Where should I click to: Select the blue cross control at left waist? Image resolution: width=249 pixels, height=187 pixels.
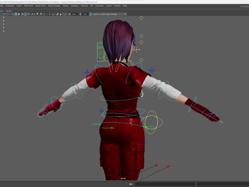[x=102, y=111]
